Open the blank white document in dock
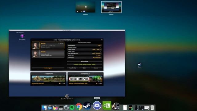 [x=125, y=108]
